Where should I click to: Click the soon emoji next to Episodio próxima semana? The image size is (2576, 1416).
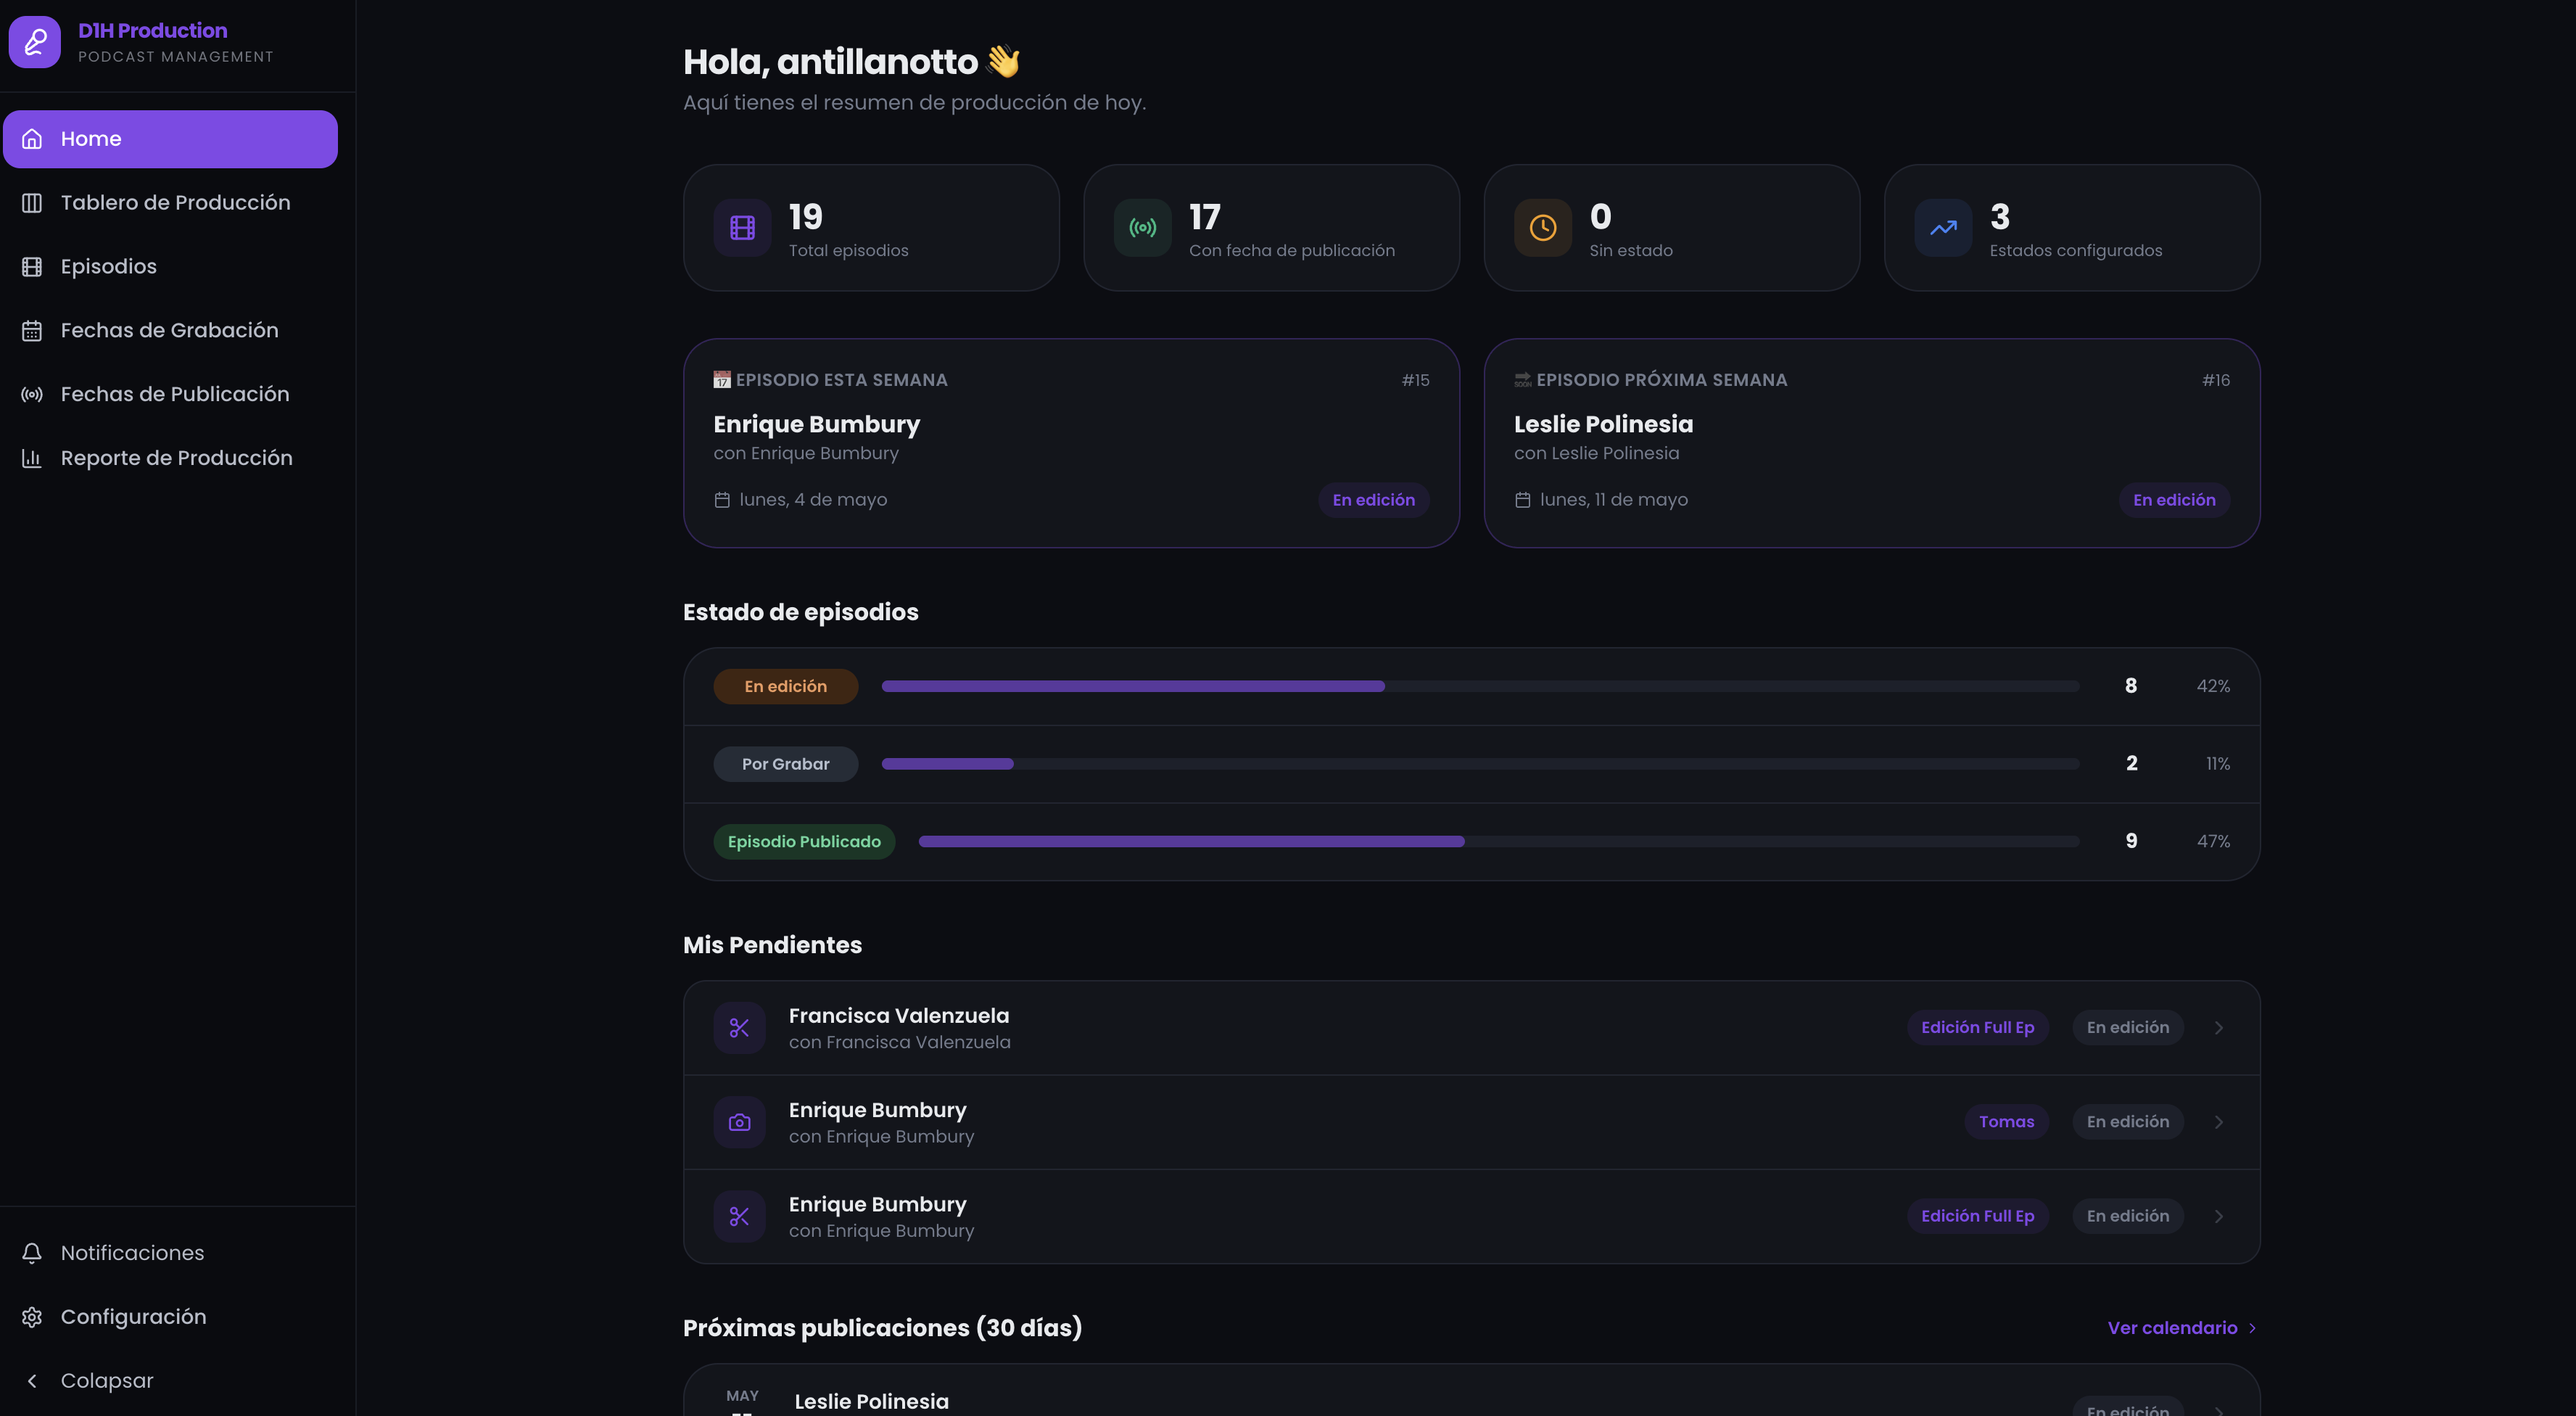1523,380
